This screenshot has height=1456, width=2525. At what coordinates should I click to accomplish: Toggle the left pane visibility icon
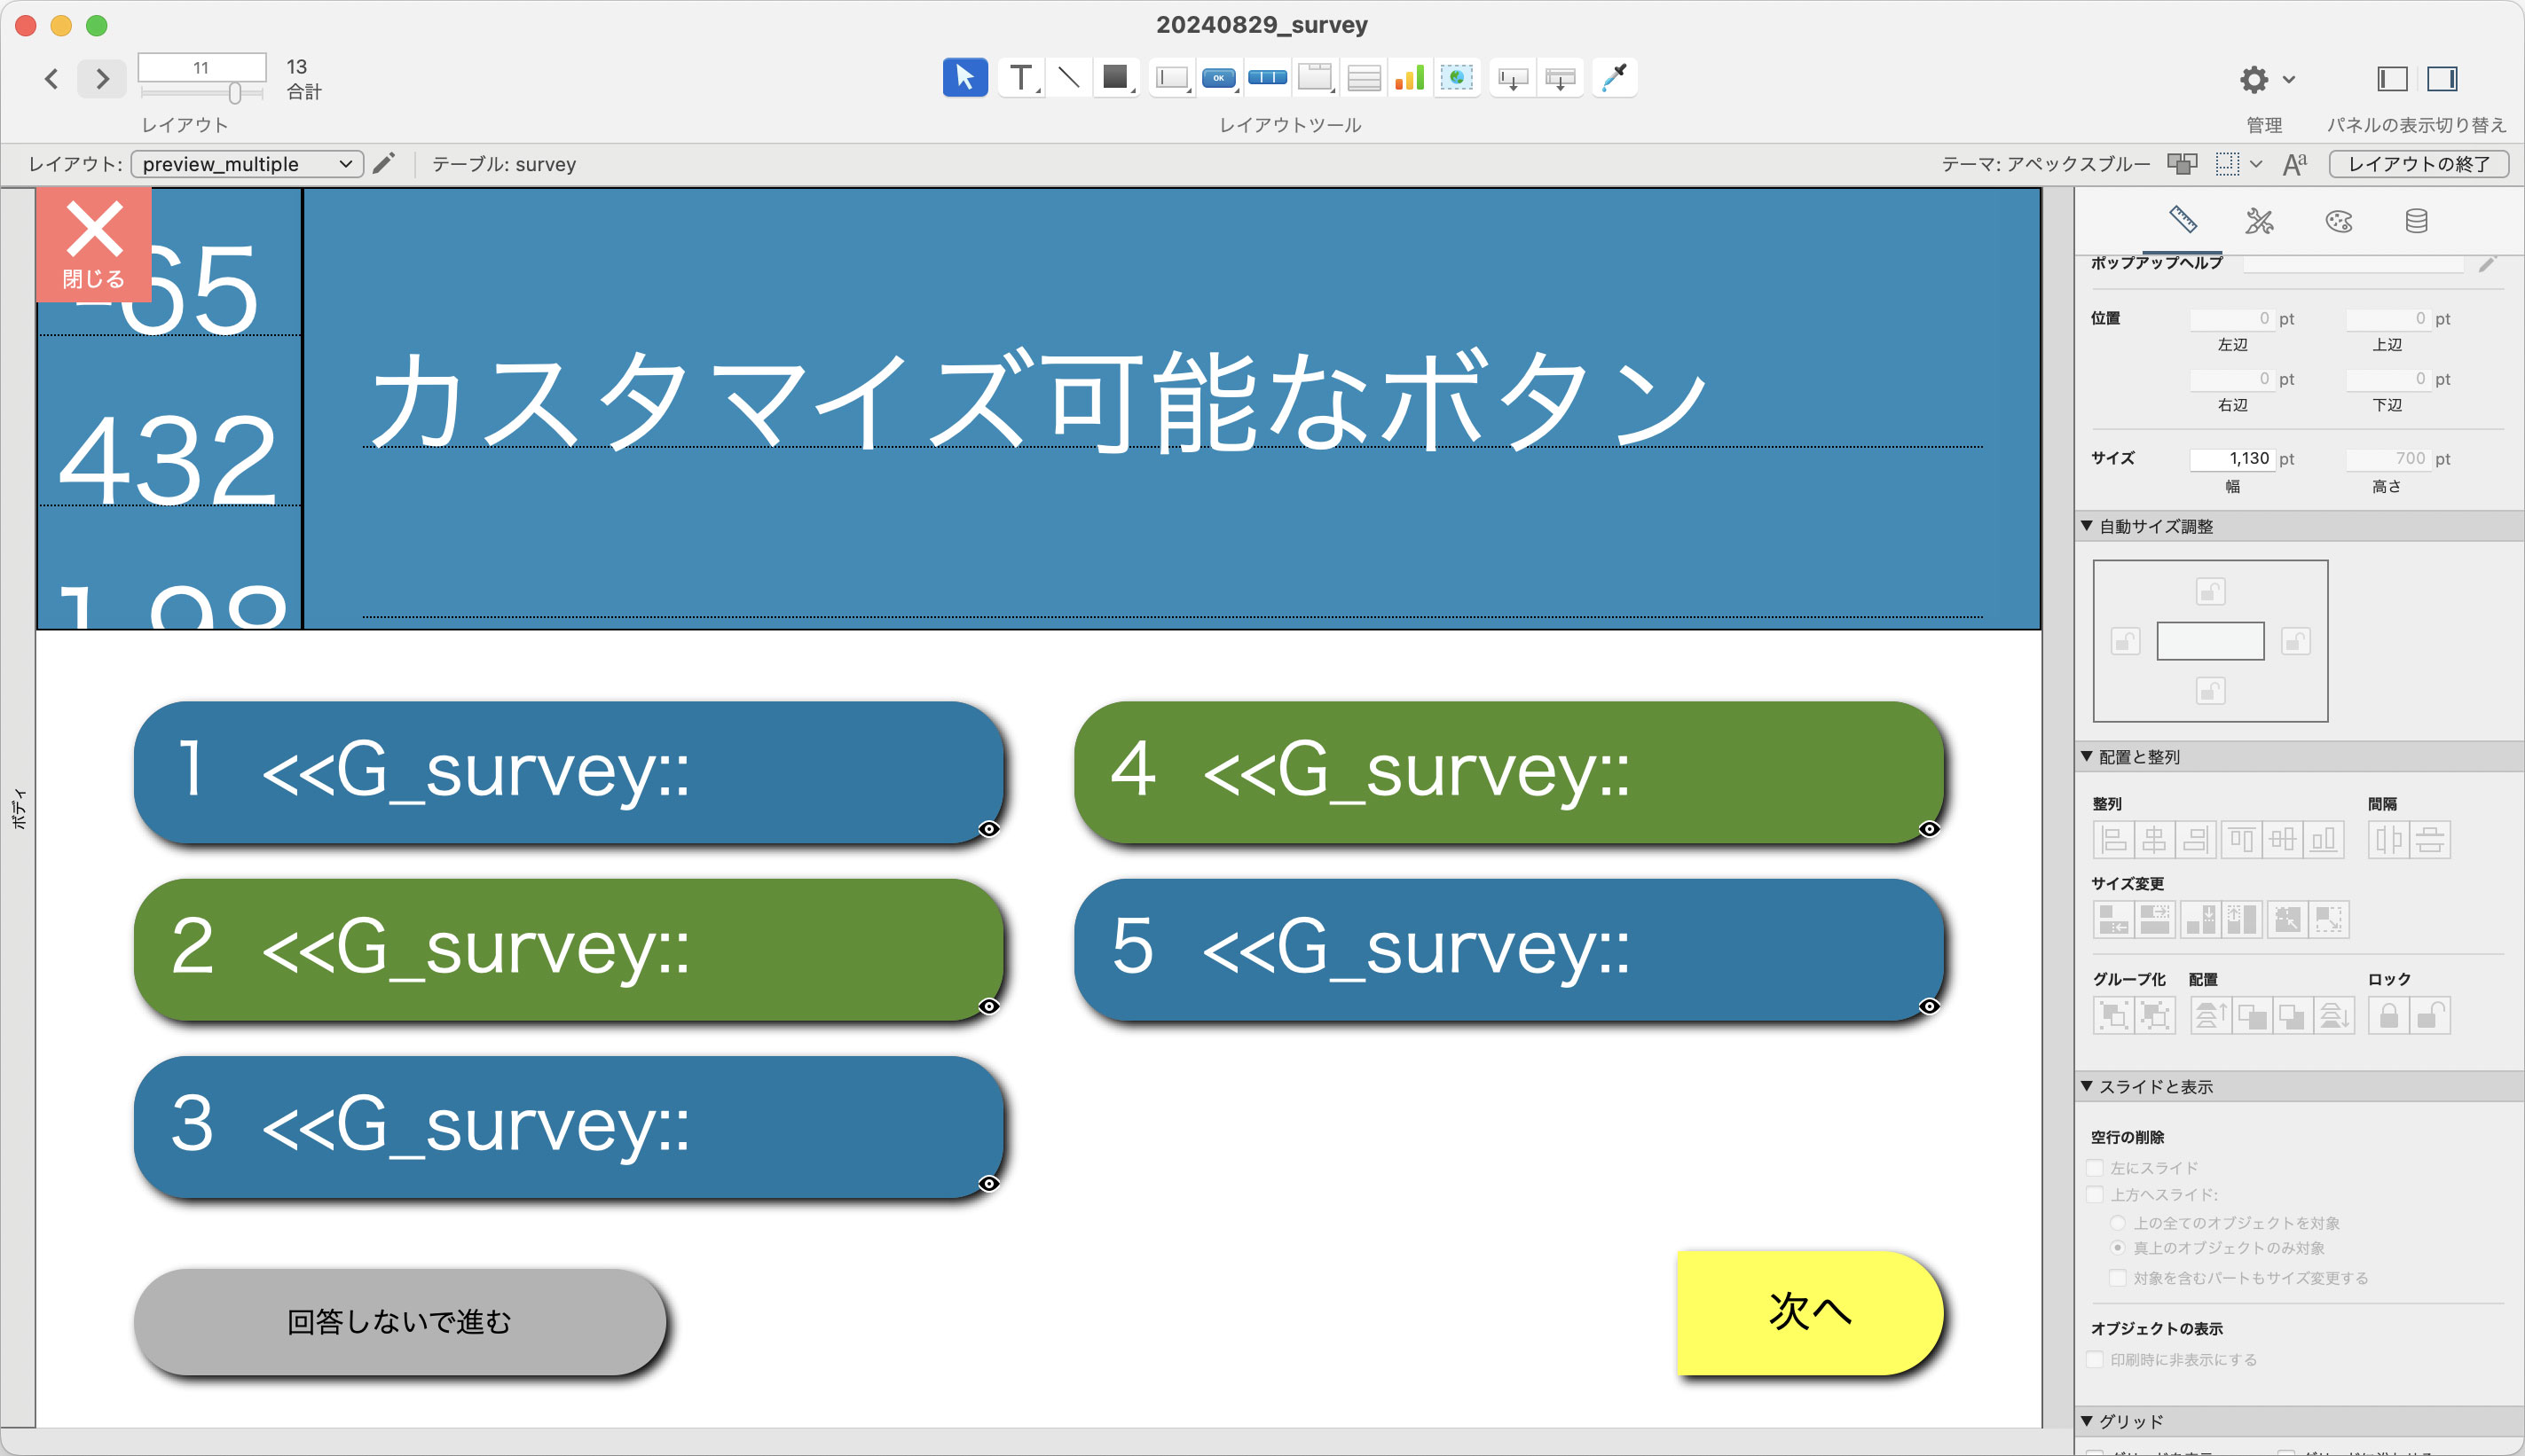click(x=2392, y=78)
